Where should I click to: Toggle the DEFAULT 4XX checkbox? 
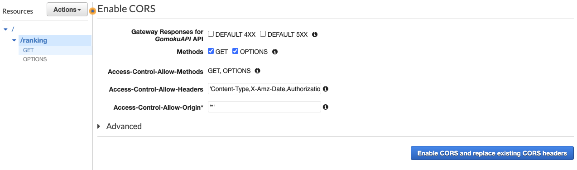[x=211, y=34]
